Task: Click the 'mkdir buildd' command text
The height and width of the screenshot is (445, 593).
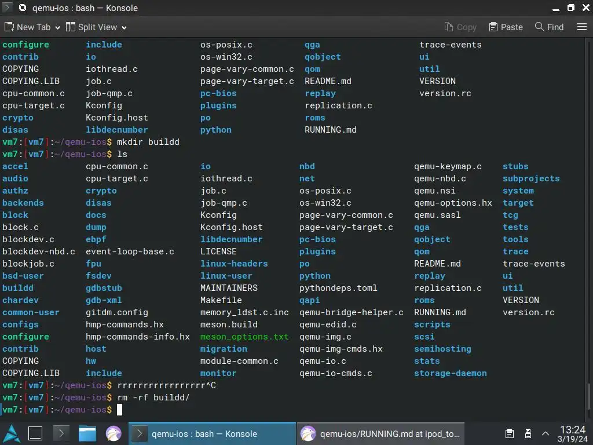Action: (x=148, y=142)
